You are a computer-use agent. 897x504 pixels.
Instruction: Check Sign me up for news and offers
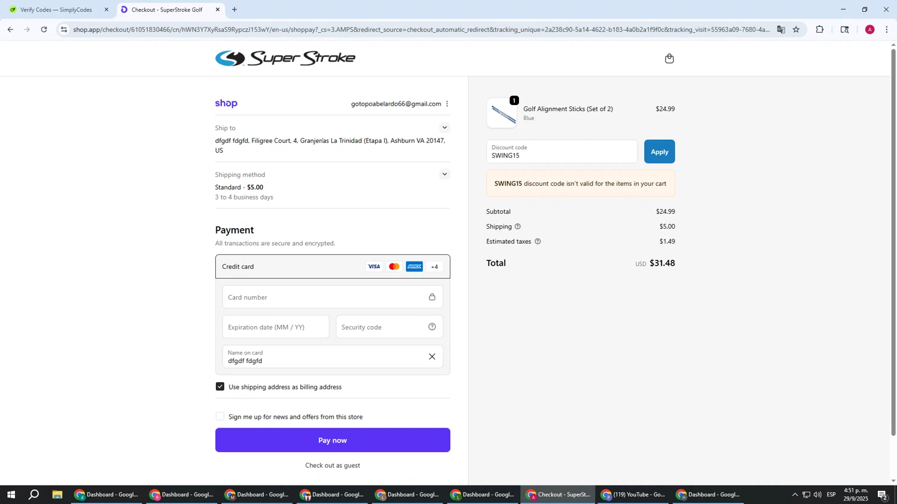pyautogui.click(x=220, y=416)
